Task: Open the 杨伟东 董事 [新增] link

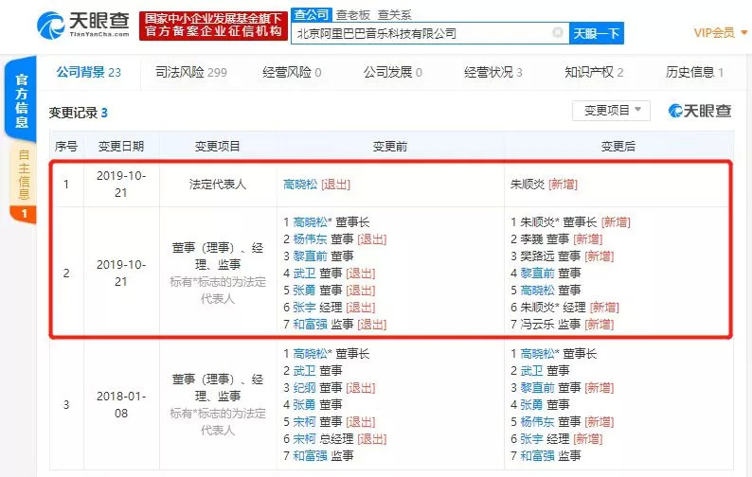Action: point(567,422)
